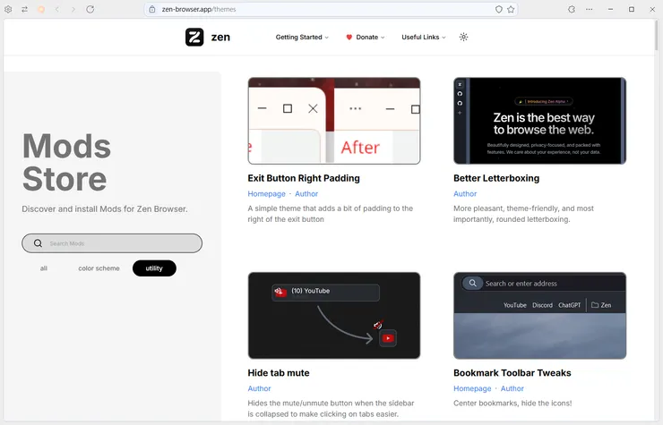Click 'A simple theme that adds' description text
The height and width of the screenshot is (425, 663).
(331, 214)
